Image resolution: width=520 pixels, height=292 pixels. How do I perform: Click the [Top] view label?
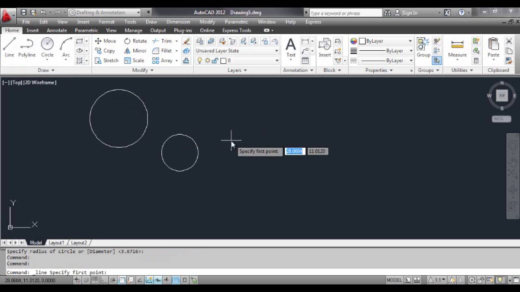(17, 82)
